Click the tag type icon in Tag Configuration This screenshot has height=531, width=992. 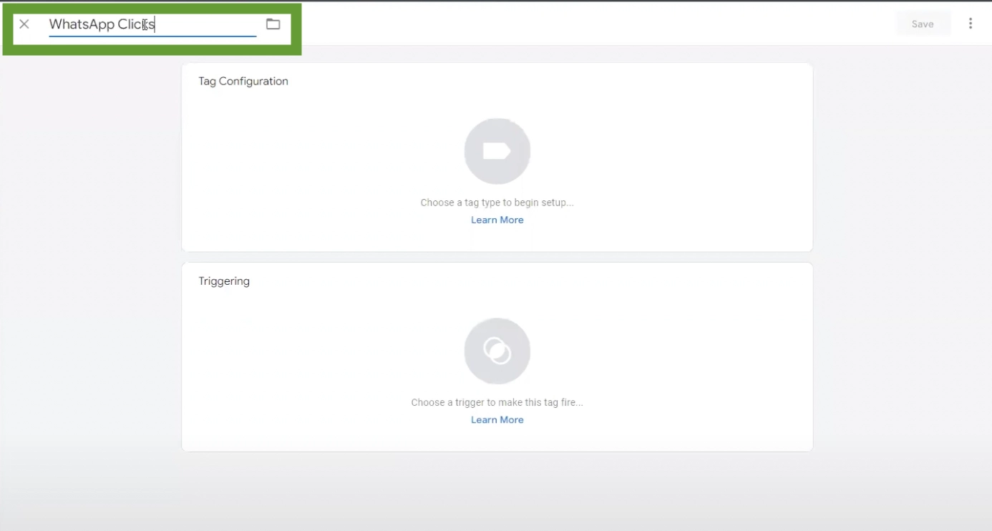pos(497,151)
